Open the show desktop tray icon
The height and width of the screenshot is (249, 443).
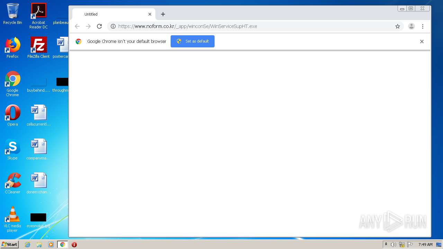pos(439,245)
